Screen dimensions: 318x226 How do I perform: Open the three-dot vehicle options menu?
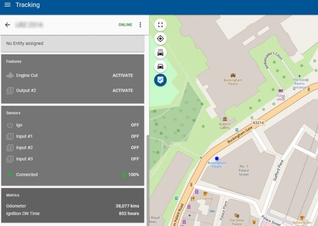(140, 25)
